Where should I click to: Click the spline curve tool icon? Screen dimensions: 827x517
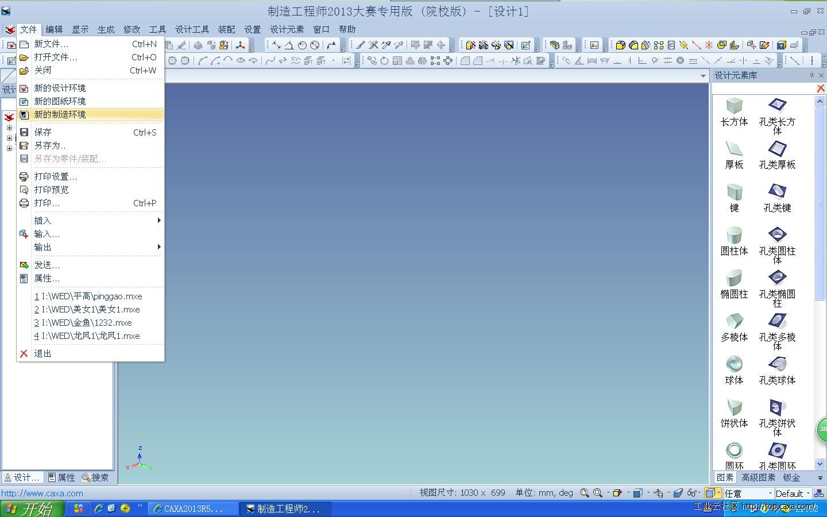coord(269,60)
